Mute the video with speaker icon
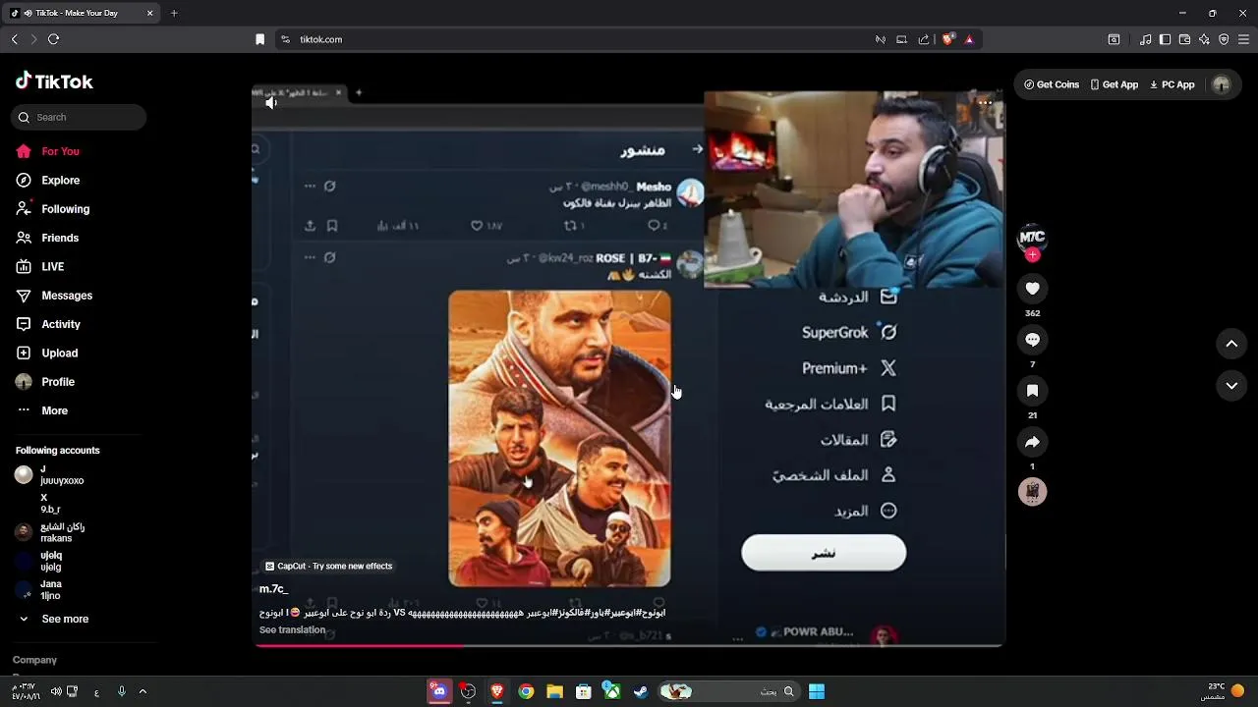 pos(271,103)
